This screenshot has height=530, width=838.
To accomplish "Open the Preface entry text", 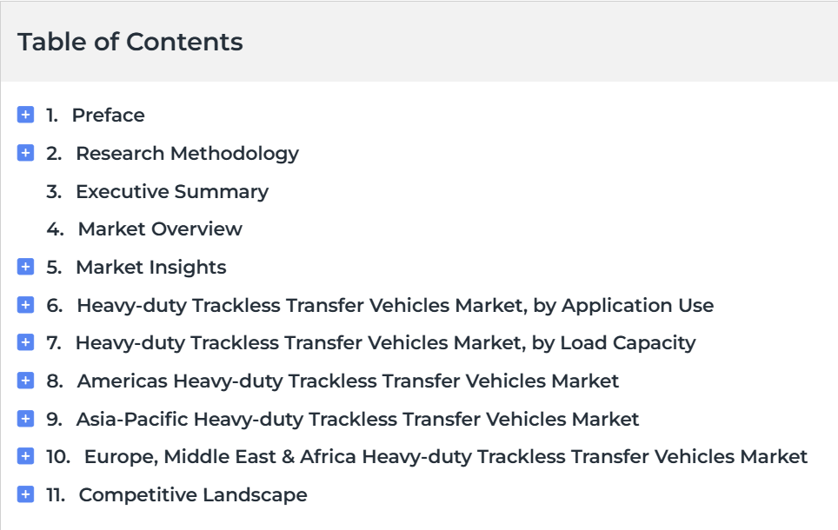I will click(108, 116).
